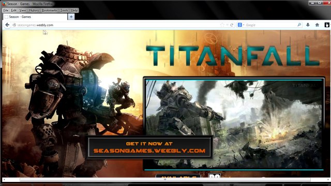Open a new tab with plus

[x=71, y=17]
